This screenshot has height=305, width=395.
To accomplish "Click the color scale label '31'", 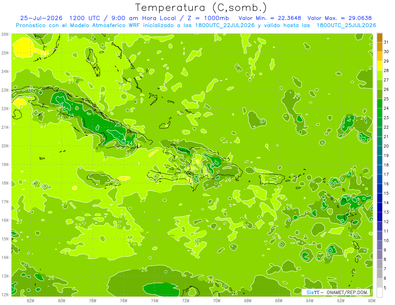I will [x=386, y=42].
